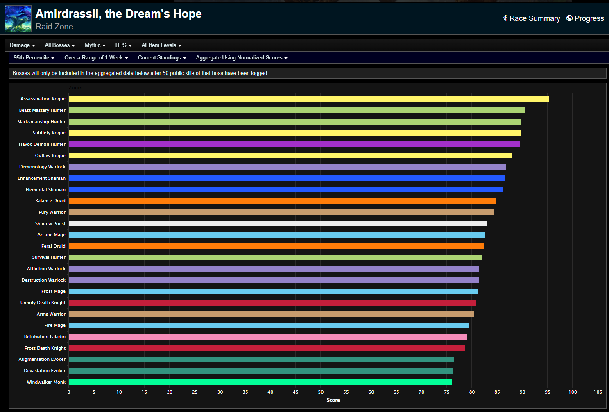Click the Shadow Priest label
The height and width of the screenshot is (412, 609).
pos(50,224)
